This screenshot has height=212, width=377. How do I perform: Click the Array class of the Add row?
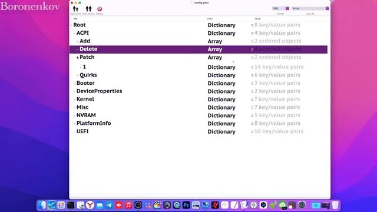coord(214,41)
